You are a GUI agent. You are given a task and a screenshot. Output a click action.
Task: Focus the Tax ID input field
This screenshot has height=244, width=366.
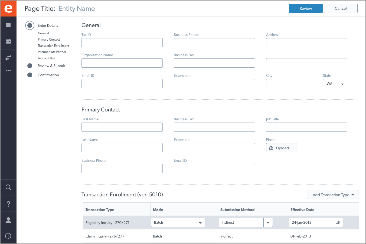[x=122, y=43]
